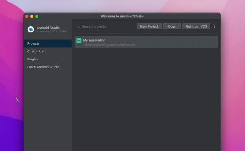Close the Welcome window with red button

click(x=27, y=17)
